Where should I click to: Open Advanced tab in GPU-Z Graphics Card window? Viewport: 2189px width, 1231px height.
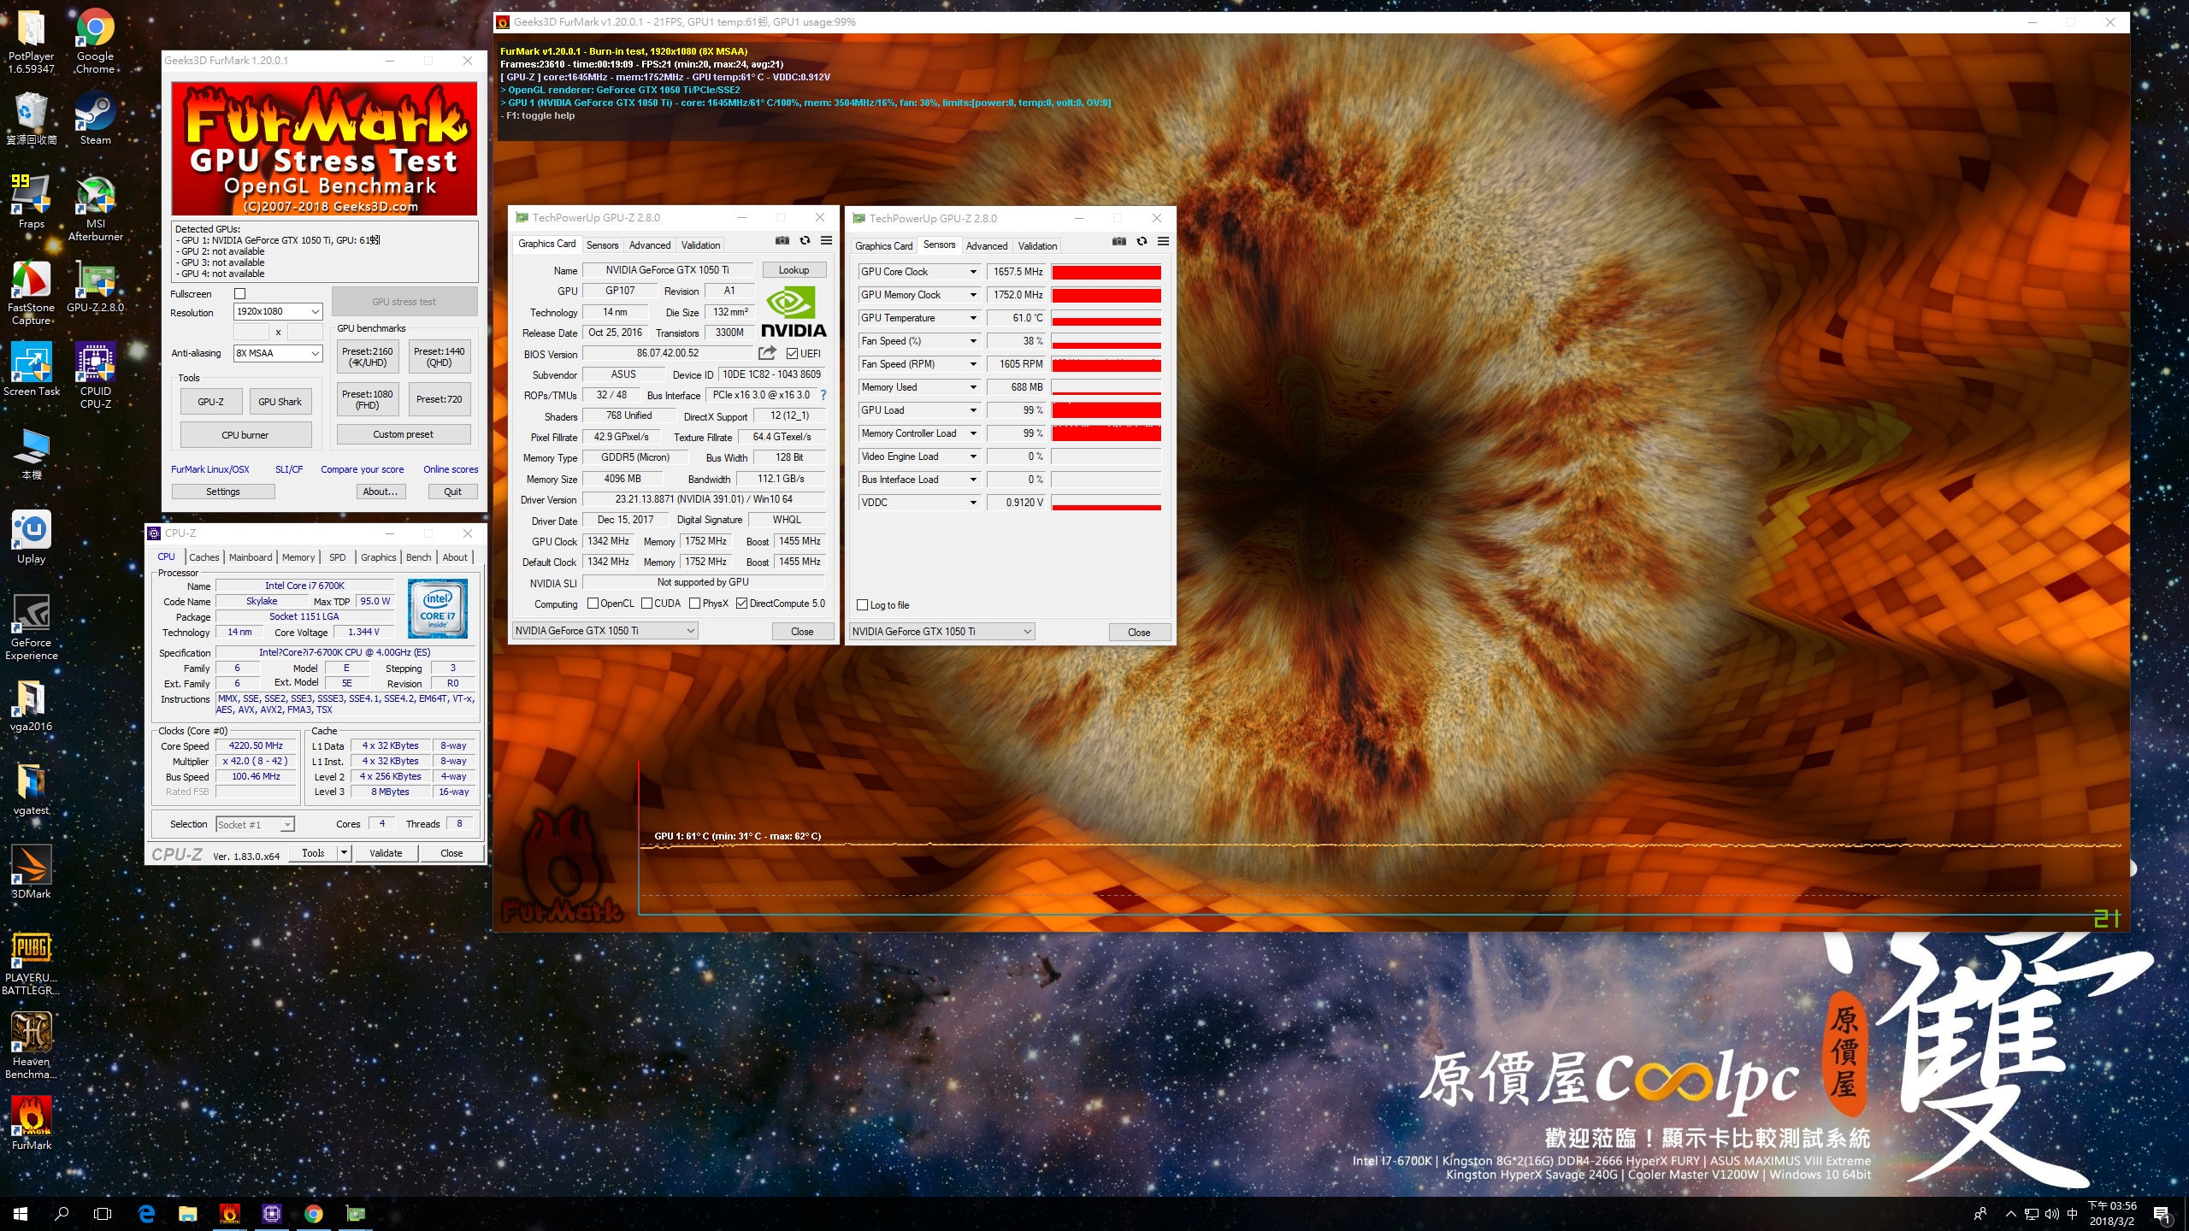(x=650, y=245)
